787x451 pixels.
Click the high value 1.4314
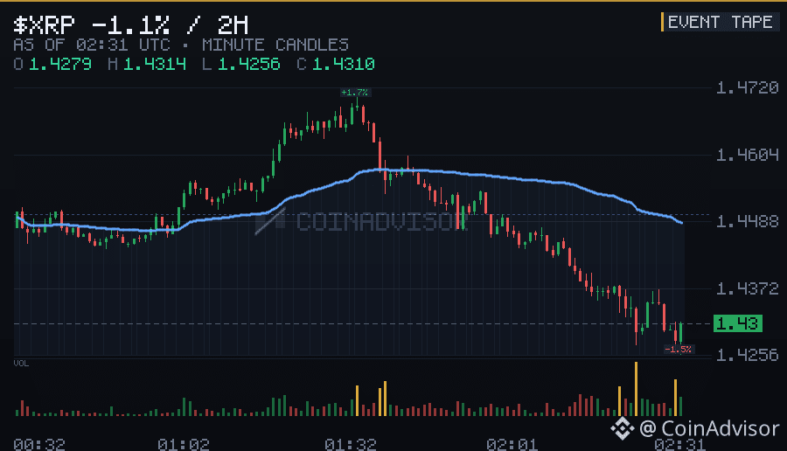(155, 64)
